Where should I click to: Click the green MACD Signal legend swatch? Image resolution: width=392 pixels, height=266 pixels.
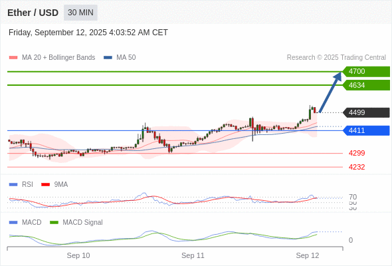(x=54, y=223)
